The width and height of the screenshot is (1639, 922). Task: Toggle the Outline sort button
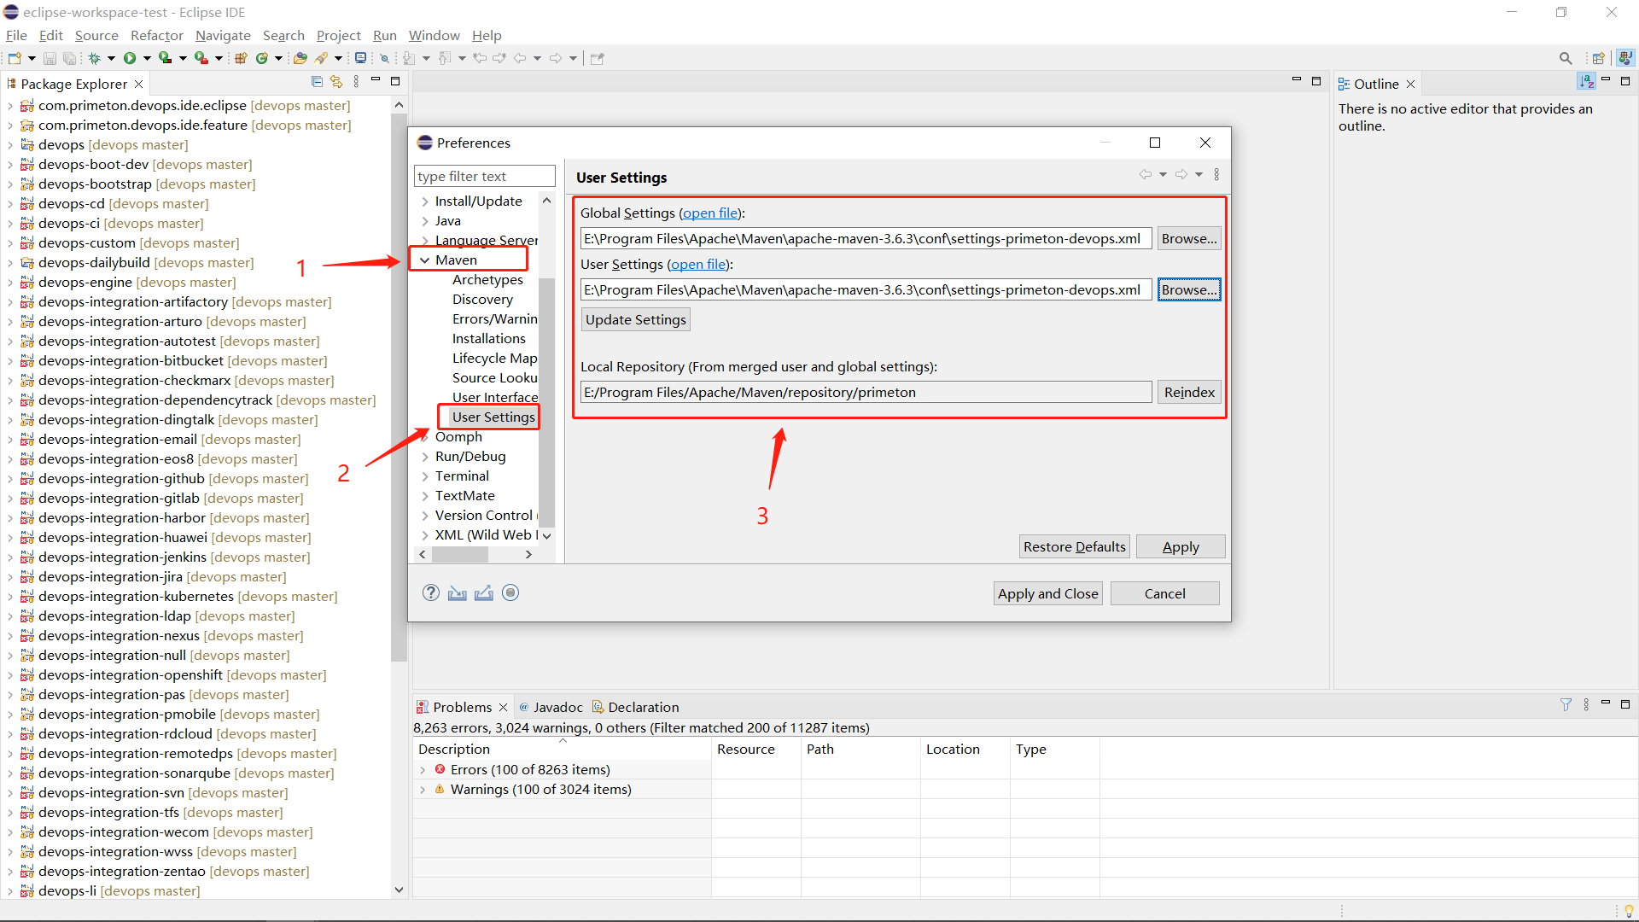coord(1586,82)
